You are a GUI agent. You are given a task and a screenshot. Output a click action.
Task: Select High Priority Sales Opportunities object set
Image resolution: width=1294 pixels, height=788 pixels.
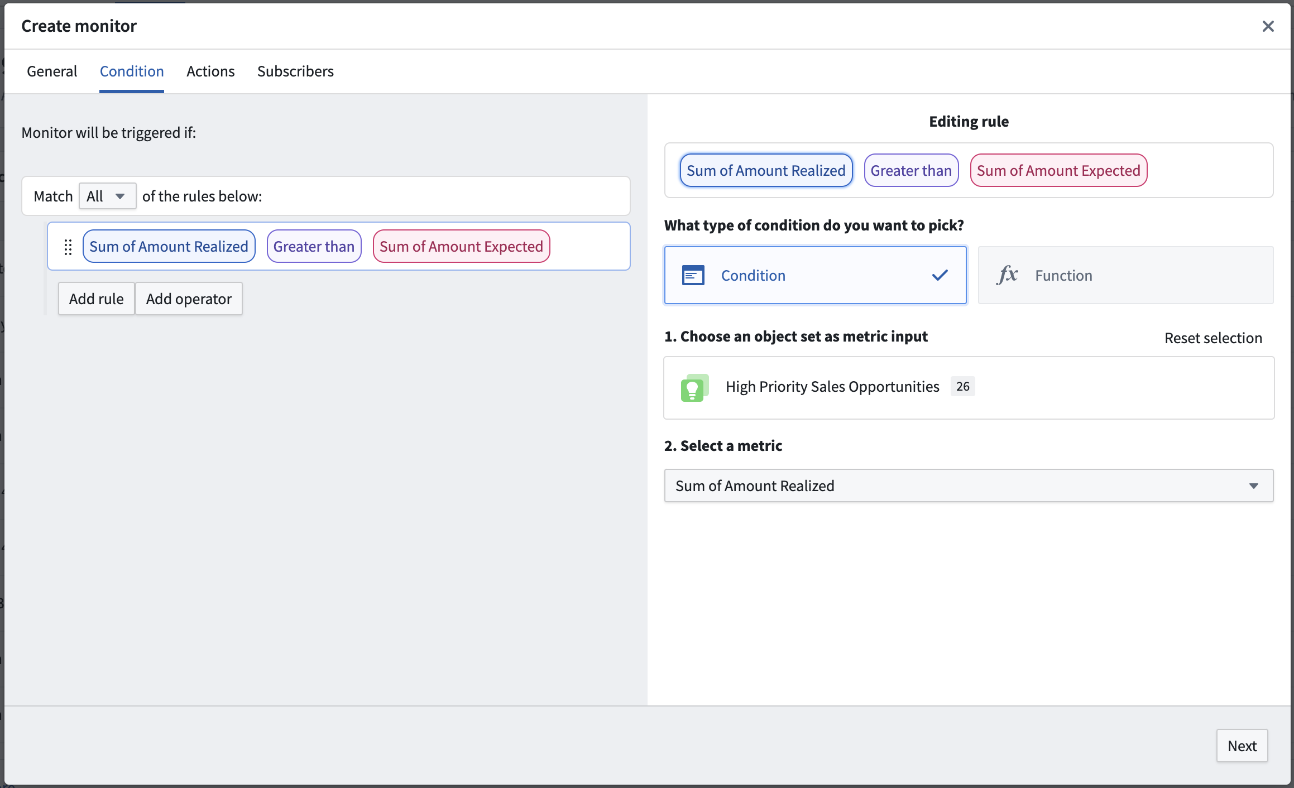pyautogui.click(x=969, y=388)
